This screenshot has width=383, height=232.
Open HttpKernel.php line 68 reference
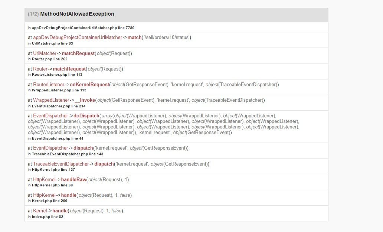[x=52, y=185]
